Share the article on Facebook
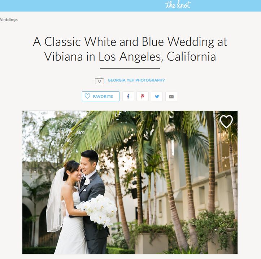 [x=128, y=96]
